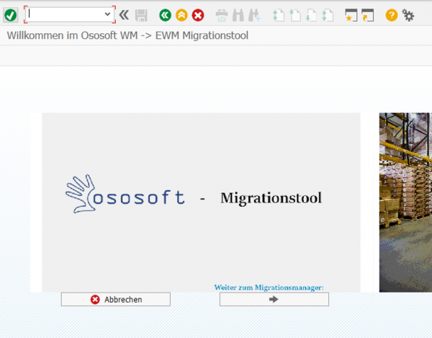This screenshot has width=432, height=338.
Task: Click the Find binoculars icon
Action: click(x=238, y=15)
